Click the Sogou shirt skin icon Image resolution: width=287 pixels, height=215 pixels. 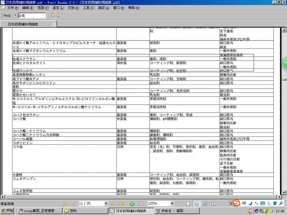[275, 203]
